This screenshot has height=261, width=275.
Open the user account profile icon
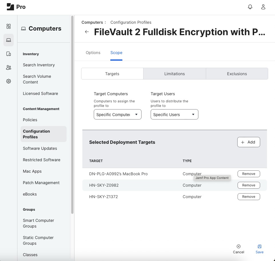[263, 7]
